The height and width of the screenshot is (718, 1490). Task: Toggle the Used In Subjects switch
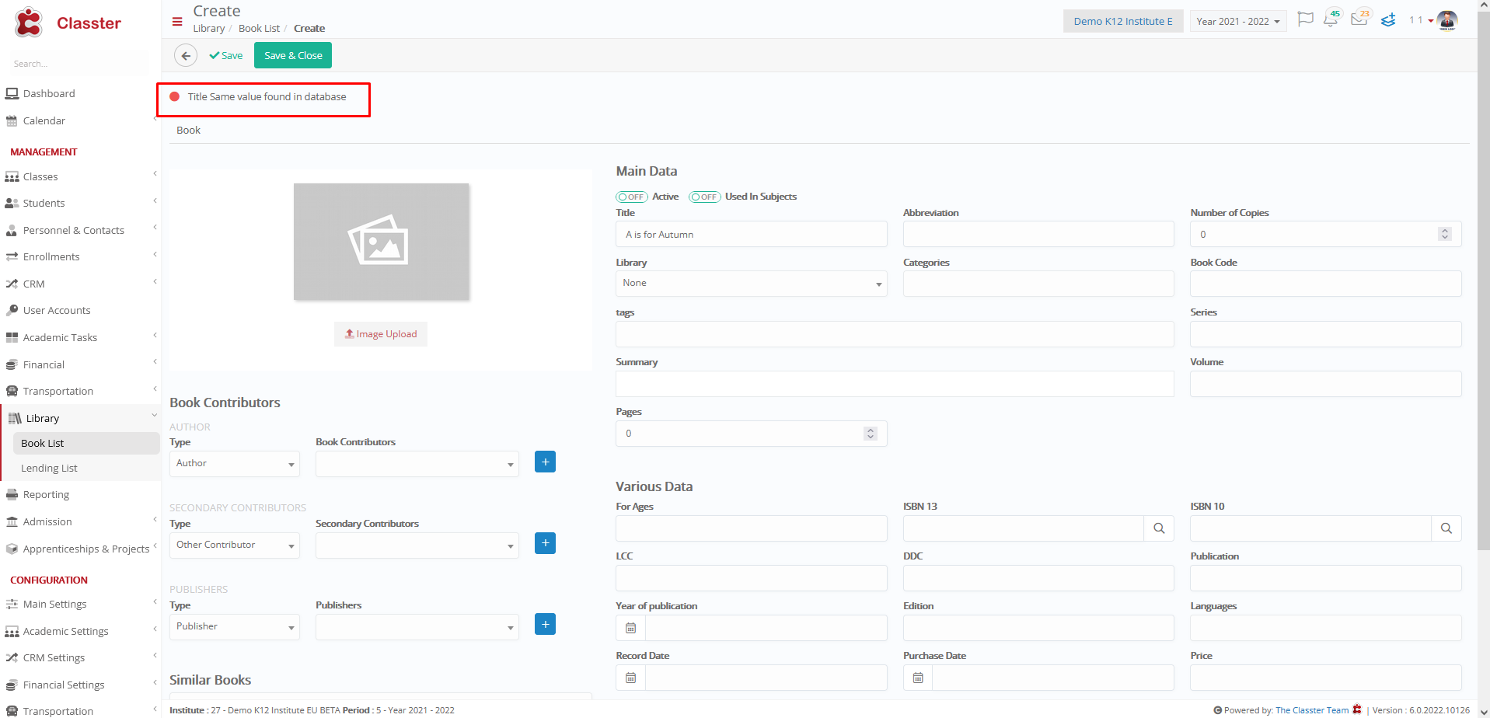[704, 197]
